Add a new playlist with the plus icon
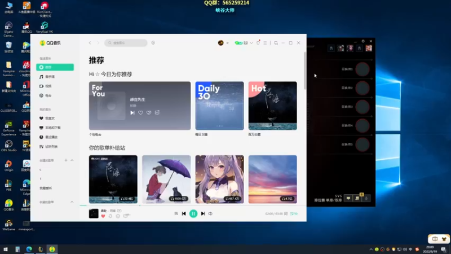This screenshot has width=451, height=254. point(66,160)
